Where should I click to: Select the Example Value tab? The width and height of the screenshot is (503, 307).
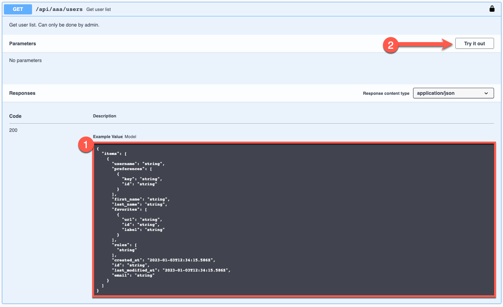107,137
